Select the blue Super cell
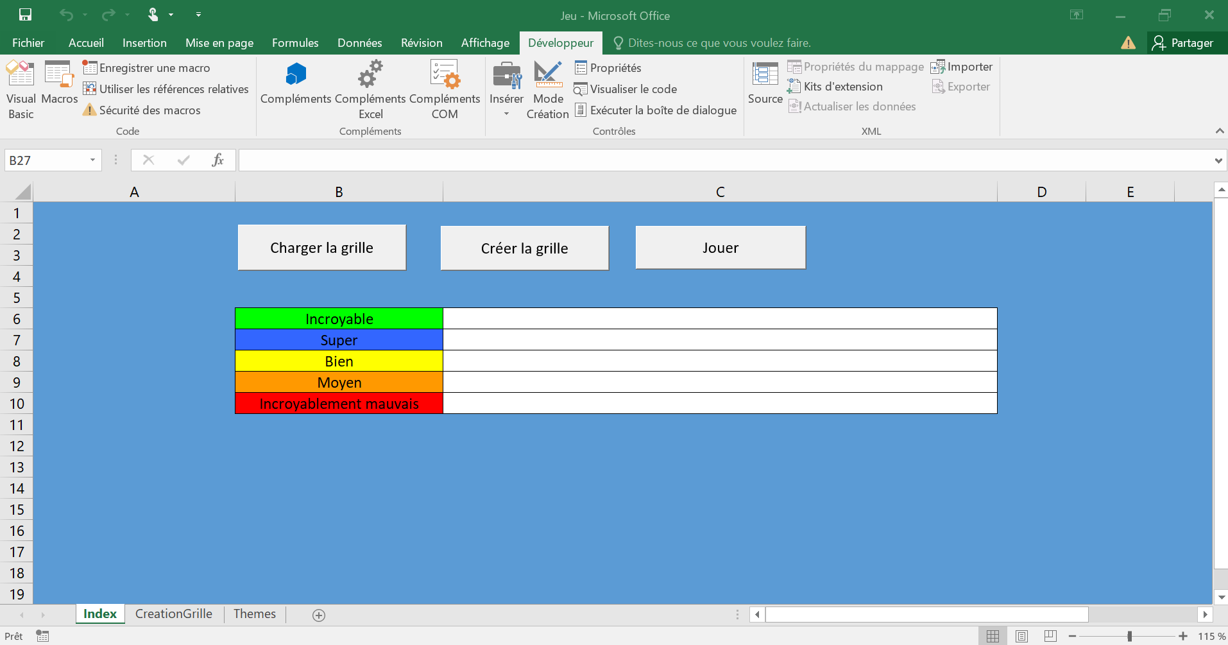The image size is (1228, 645). point(339,340)
